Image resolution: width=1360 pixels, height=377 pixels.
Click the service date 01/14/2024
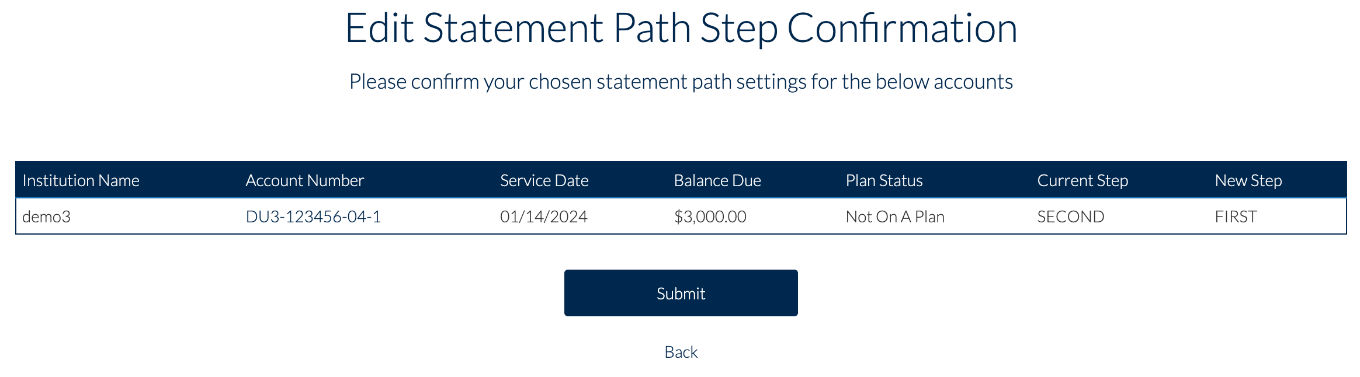coord(544,217)
